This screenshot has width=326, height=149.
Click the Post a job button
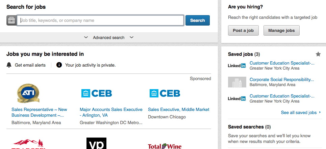tap(243, 30)
